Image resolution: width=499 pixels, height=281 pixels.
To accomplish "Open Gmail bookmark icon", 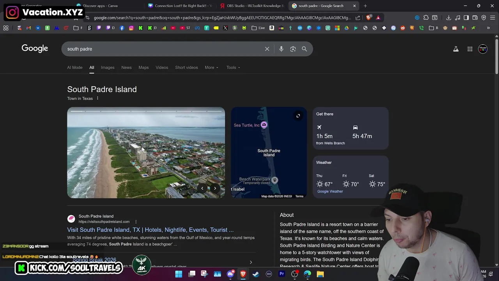I will click(x=28, y=28).
